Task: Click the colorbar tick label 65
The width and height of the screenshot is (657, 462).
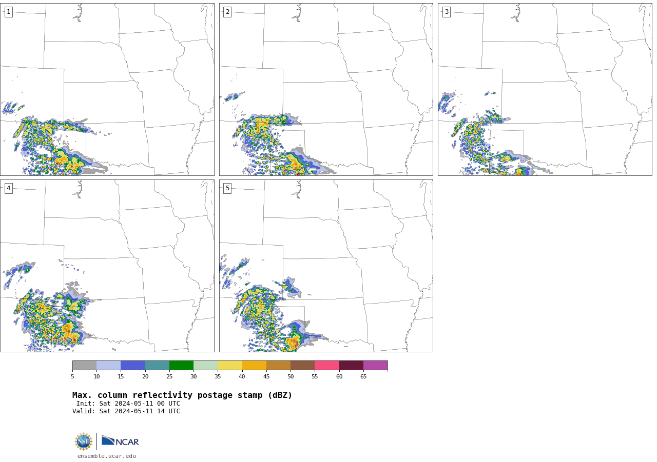Action: point(363,377)
